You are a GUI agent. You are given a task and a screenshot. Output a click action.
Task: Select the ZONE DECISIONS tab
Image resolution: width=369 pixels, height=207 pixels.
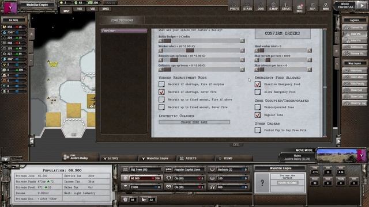(x=122, y=21)
